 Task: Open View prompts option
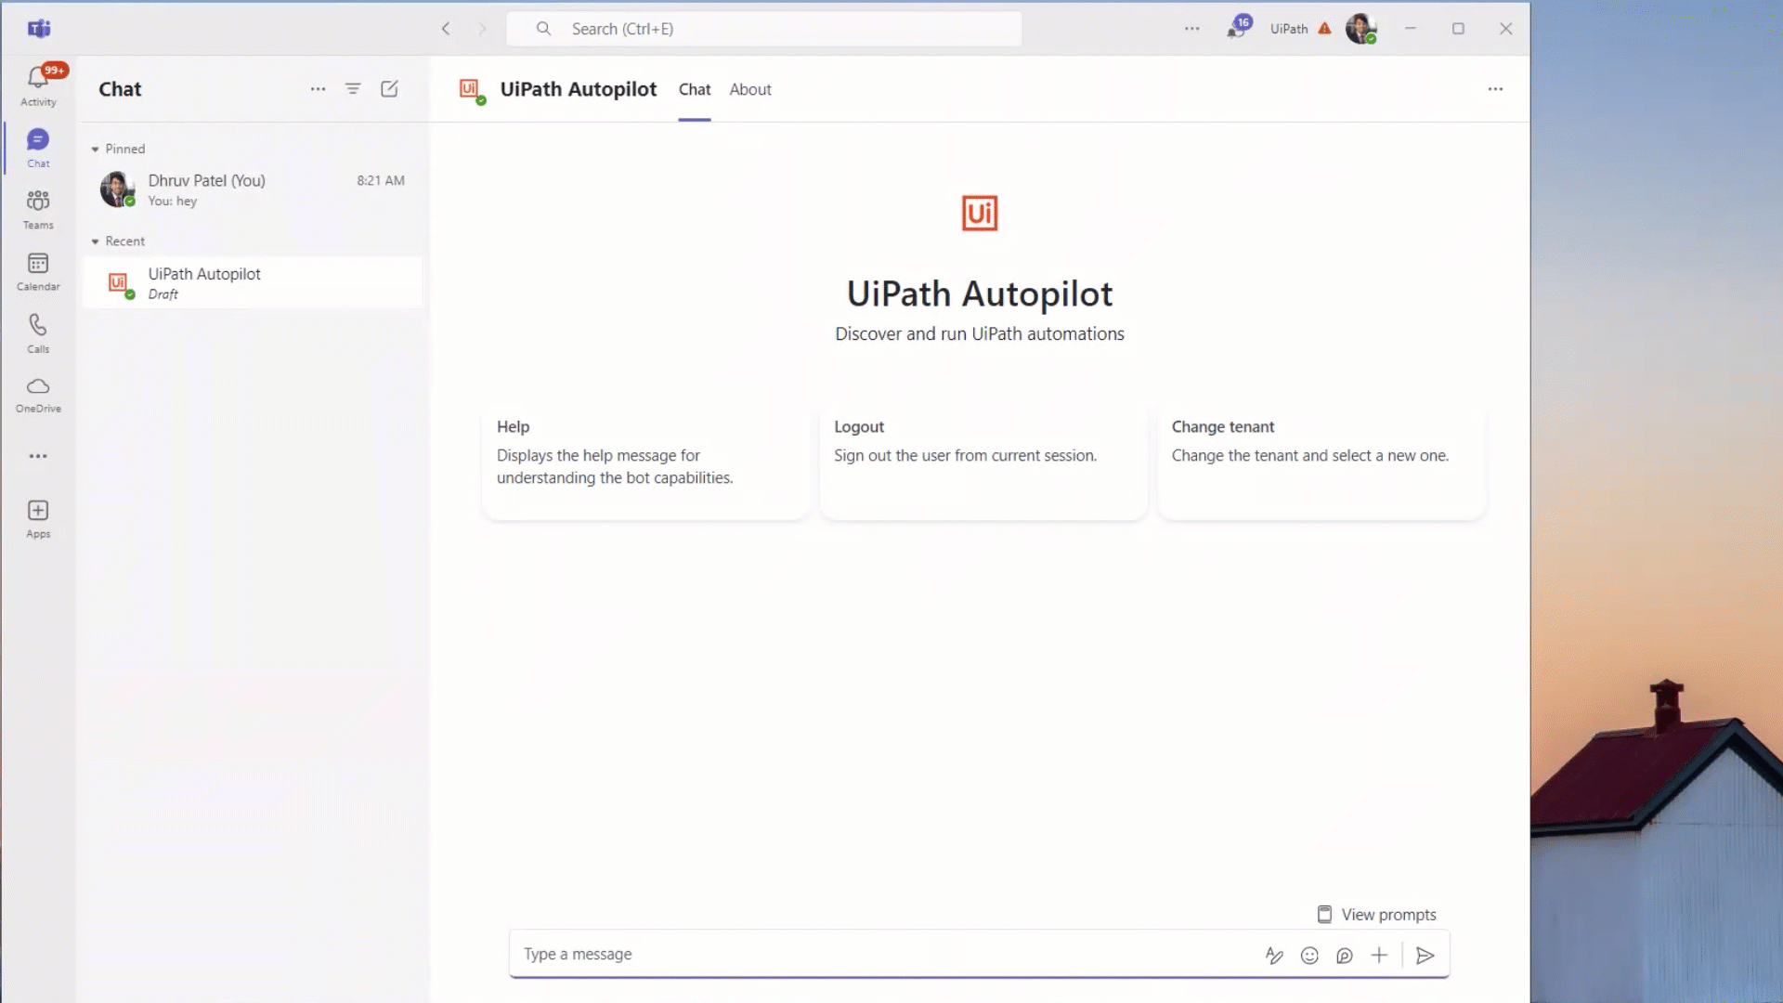point(1376,915)
